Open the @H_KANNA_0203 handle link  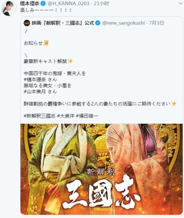pos(69,4)
